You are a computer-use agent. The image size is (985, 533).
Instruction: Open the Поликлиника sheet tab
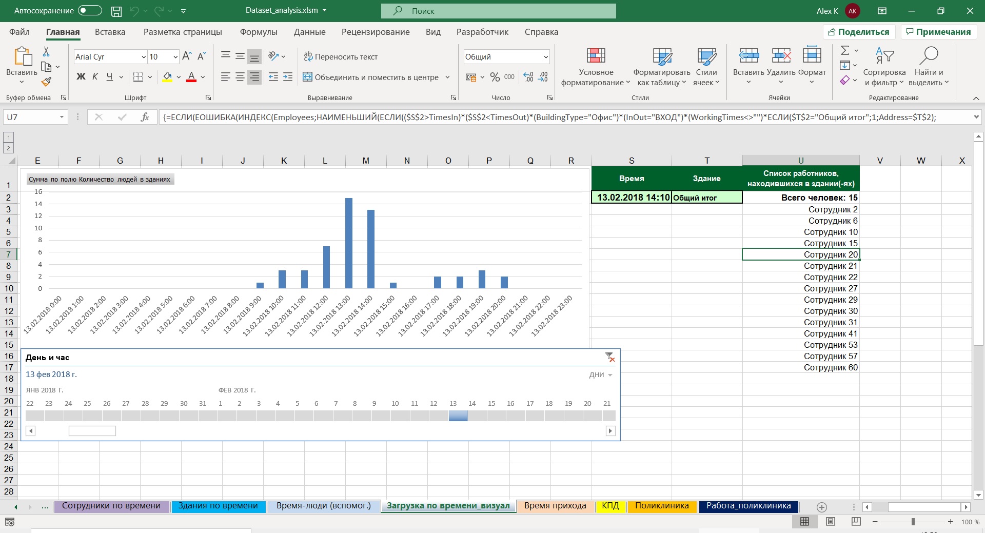click(x=662, y=506)
